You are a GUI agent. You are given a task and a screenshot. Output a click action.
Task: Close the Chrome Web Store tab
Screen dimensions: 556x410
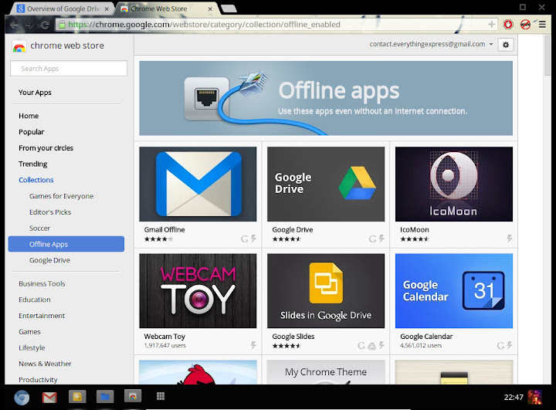[x=210, y=9]
